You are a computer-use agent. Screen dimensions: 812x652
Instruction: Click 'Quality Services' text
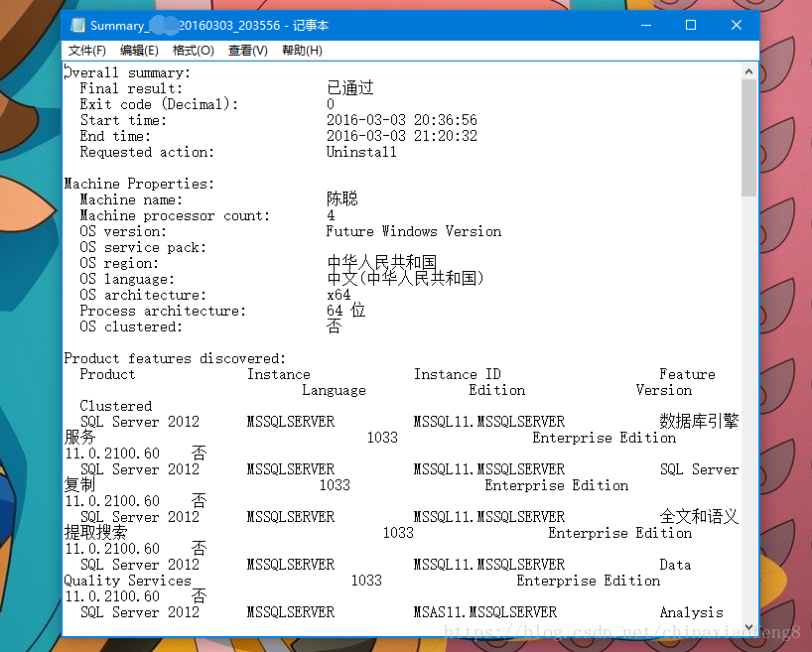[x=127, y=581]
